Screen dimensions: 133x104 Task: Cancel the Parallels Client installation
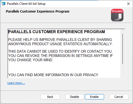[x=119, y=97]
